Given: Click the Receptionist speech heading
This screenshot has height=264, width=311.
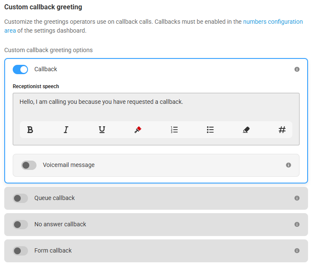Looking at the screenshot, I should point(36,86).
